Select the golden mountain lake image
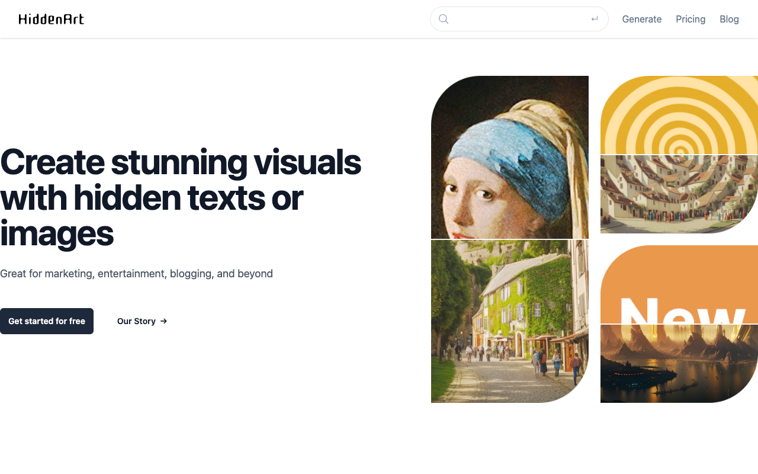Viewport: 758px width, 474px height. tap(679, 364)
